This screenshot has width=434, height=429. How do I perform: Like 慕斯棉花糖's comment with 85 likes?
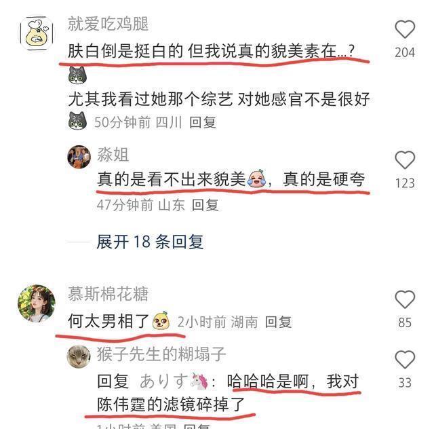tap(405, 299)
